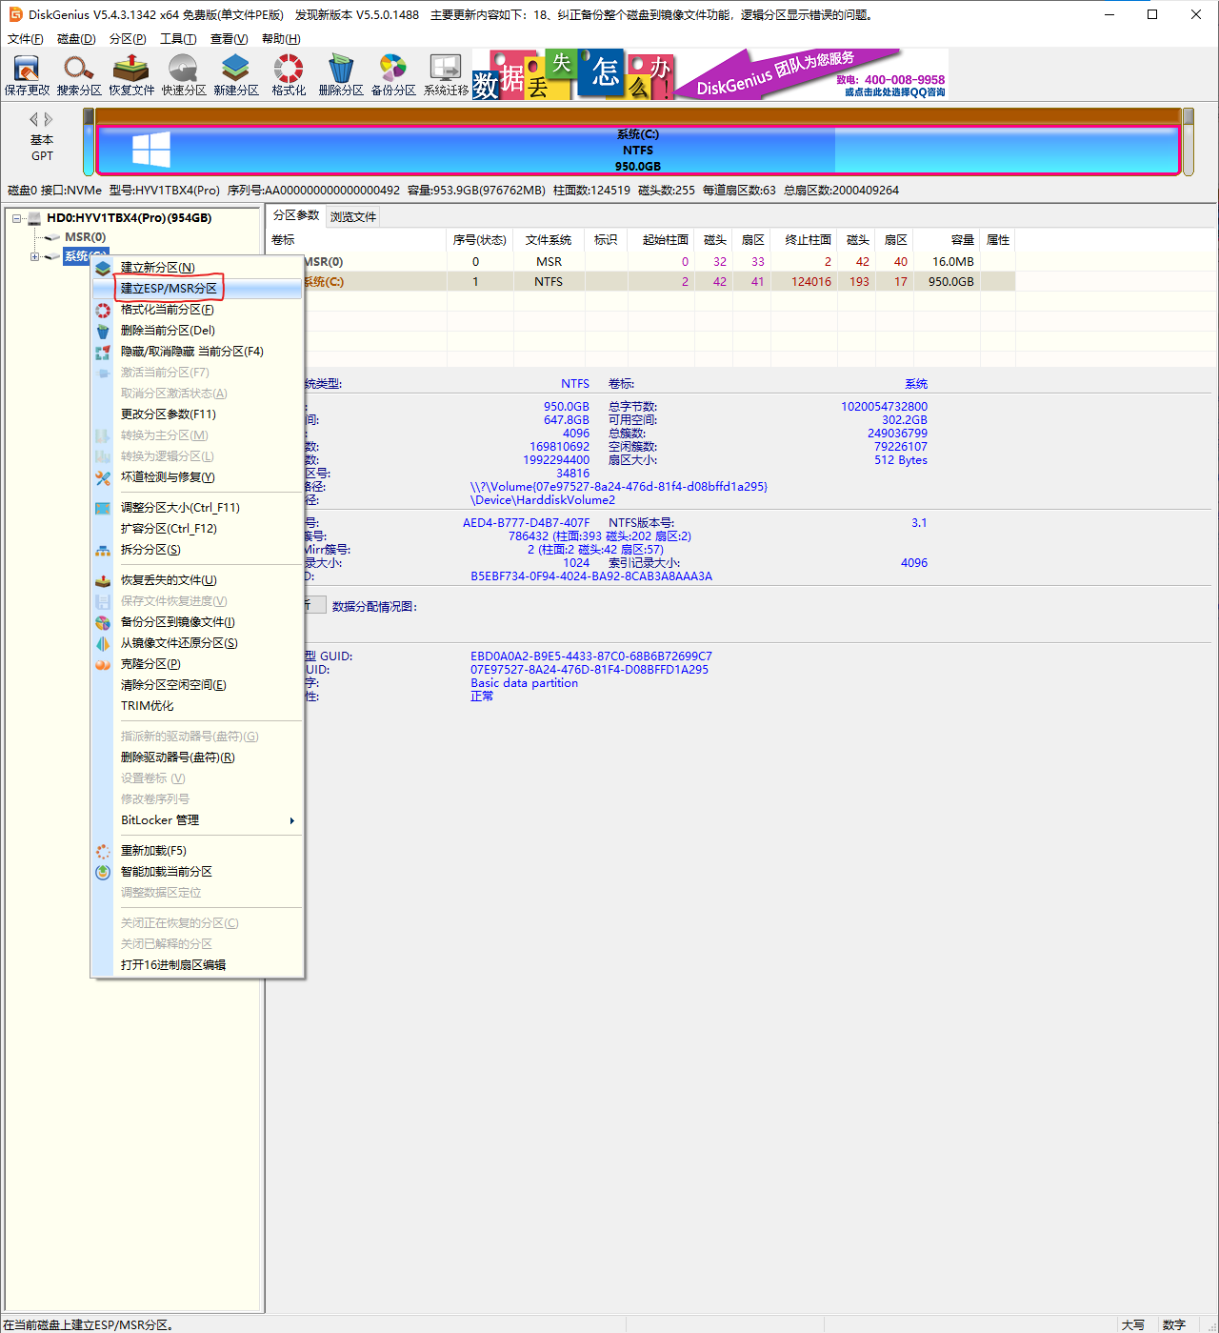Click the 卷标 column header
This screenshot has height=1333, width=1219.
356,240
